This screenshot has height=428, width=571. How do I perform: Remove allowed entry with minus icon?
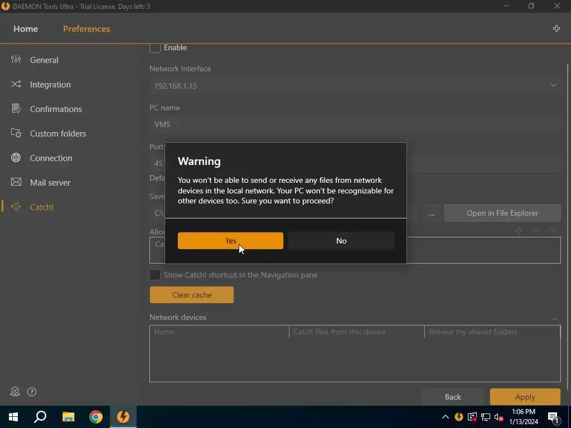[536, 230]
